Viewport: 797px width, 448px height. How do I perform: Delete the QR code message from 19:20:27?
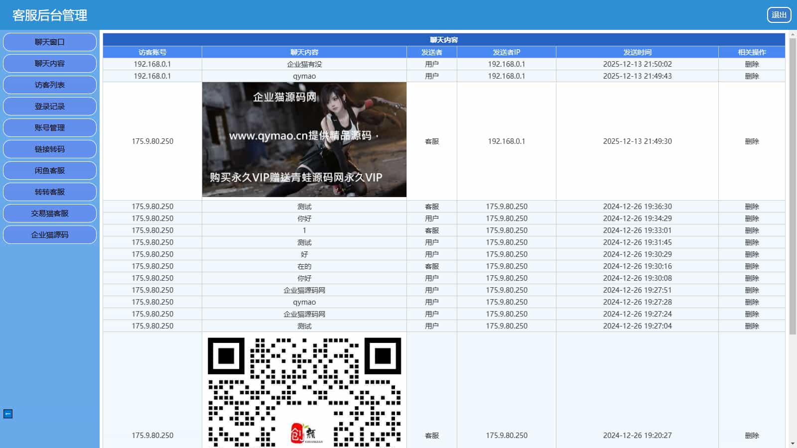[x=751, y=436]
